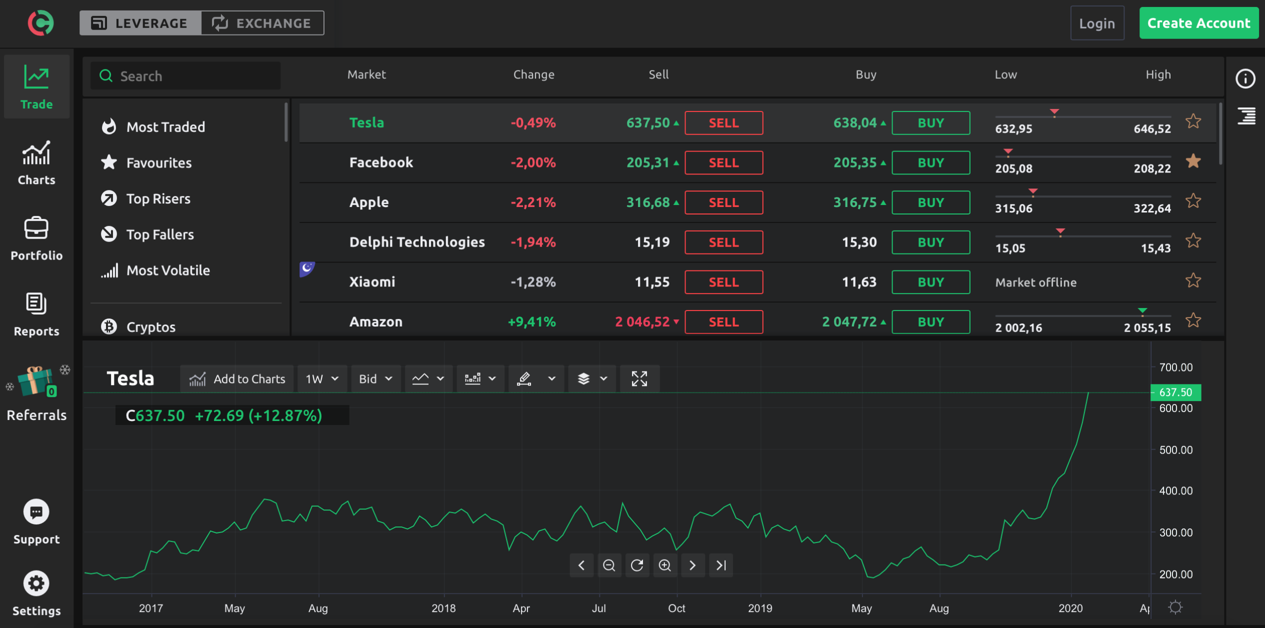Toggle Delphi Technologies favourite star
The image size is (1265, 628).
tap(1193, 241)
